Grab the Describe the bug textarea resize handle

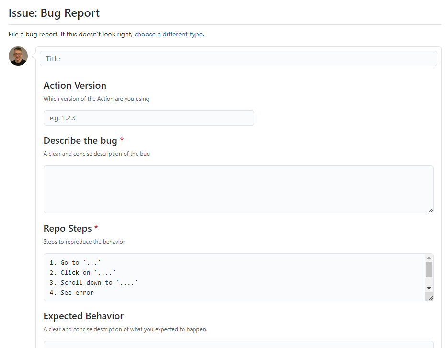pyautogui.click(x=430, y=210)
